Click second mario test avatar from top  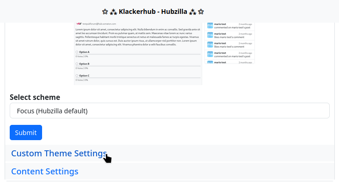coord(210,35)
